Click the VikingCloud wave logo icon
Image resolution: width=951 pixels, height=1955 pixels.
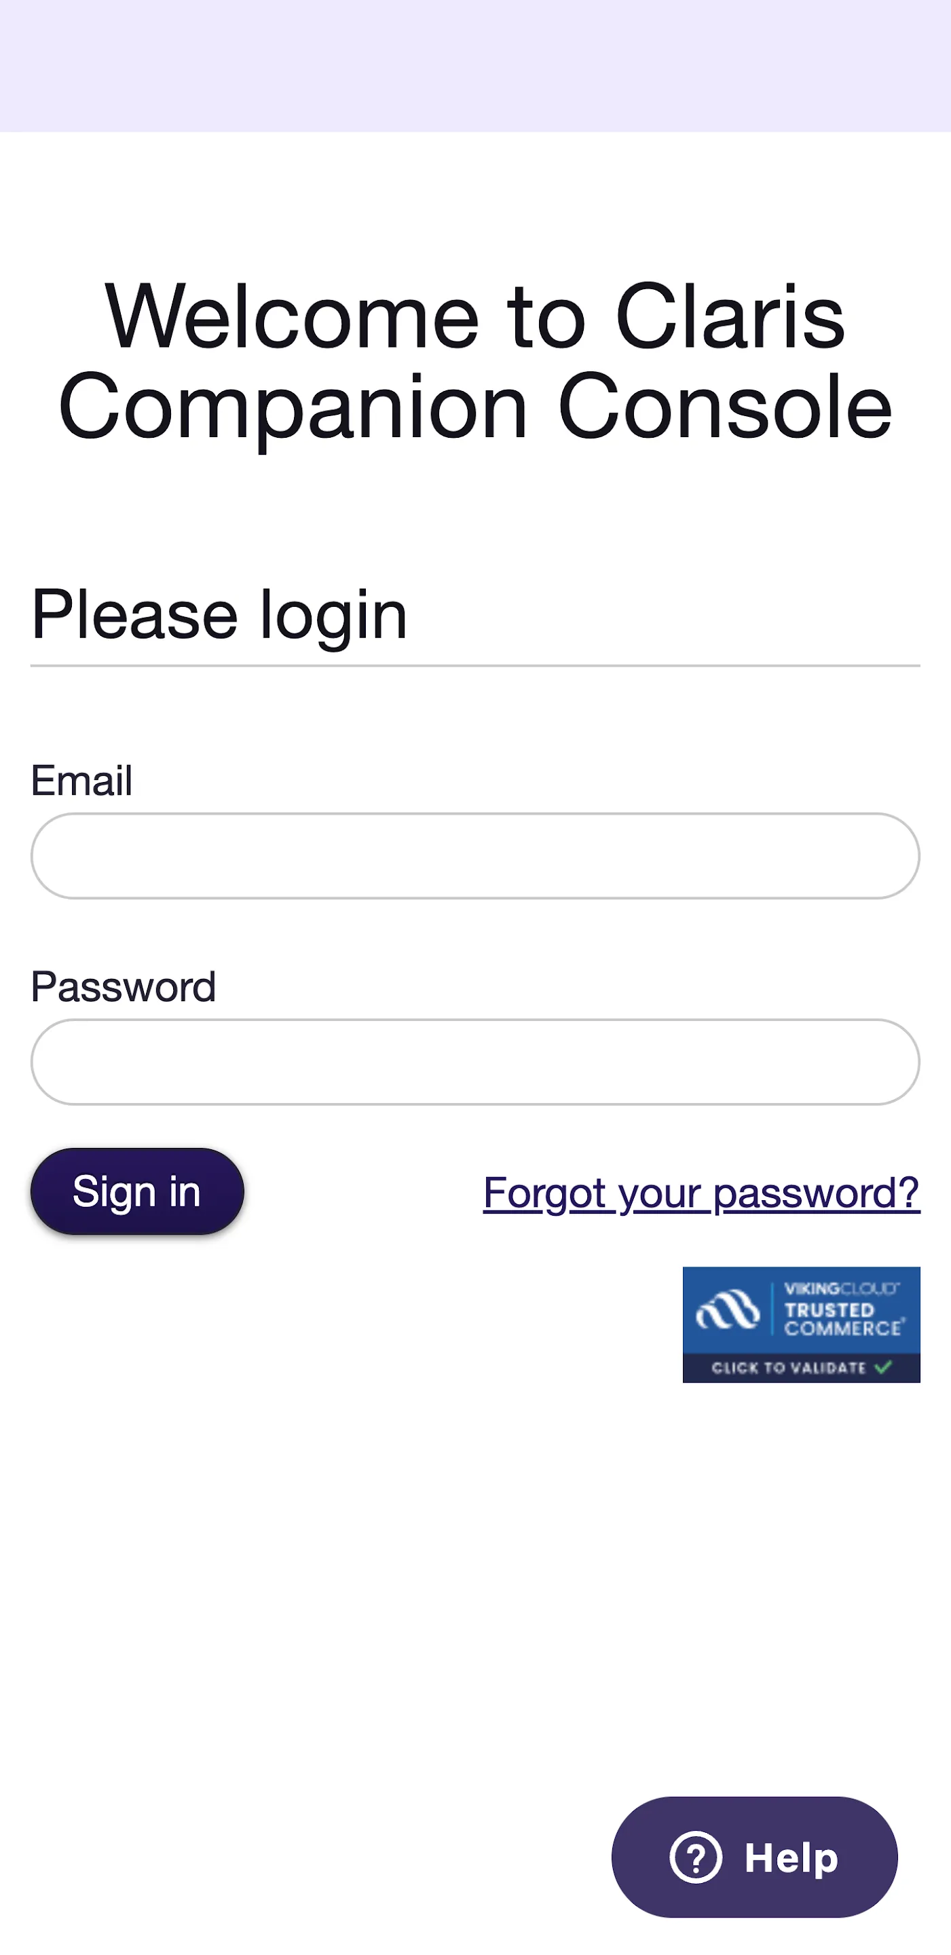tap(727, 1310)
